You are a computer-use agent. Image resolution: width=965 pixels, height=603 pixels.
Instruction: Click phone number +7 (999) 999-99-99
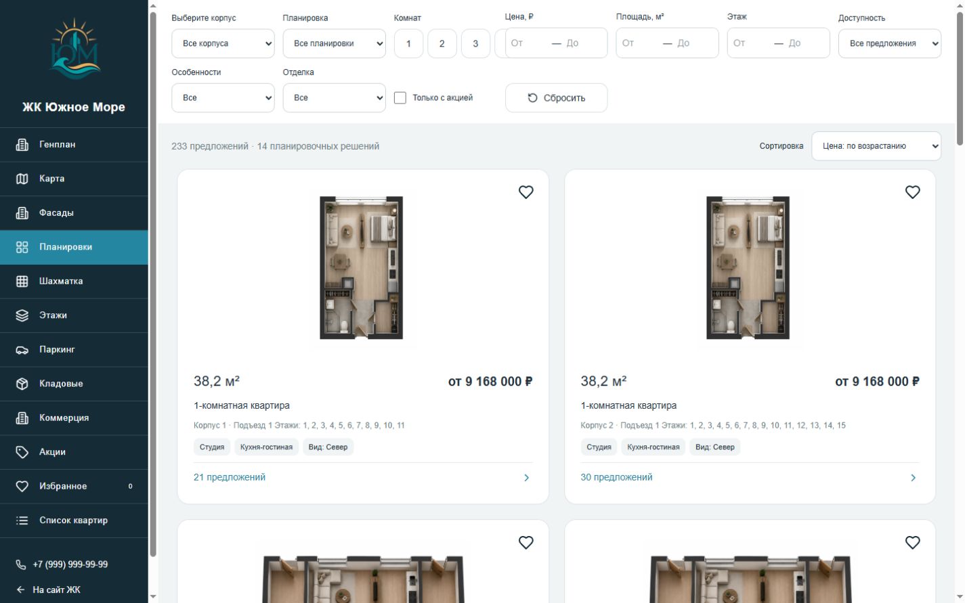(x=70, y=564)
